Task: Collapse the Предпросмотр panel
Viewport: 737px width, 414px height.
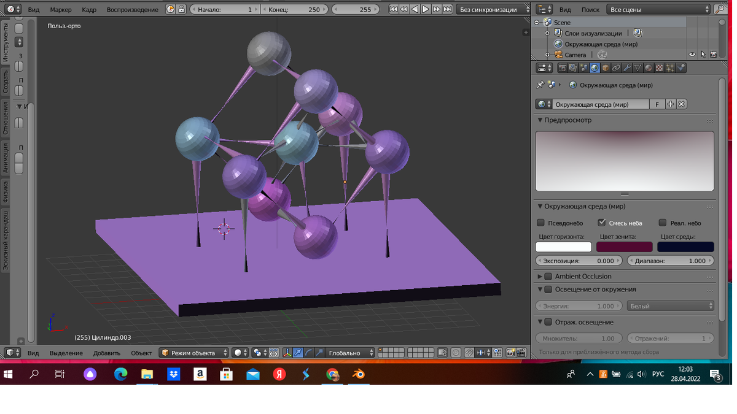Action: [x=540, y=120]
